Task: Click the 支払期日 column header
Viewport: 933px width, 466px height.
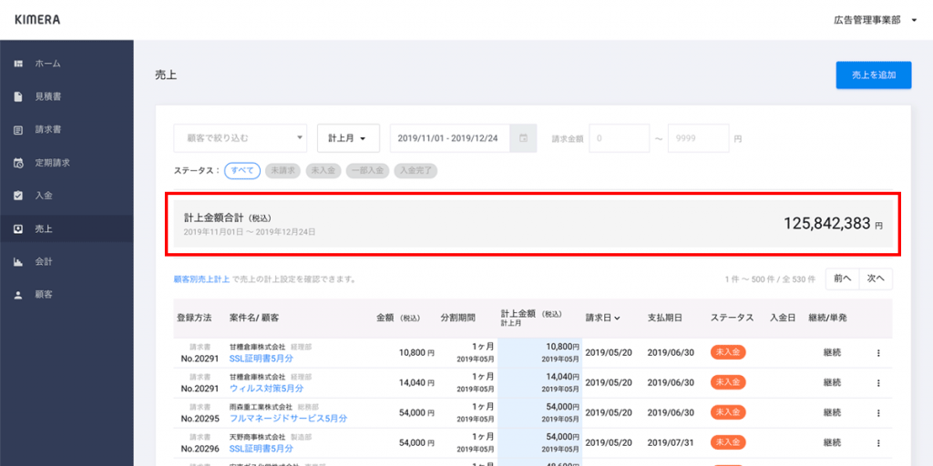Action: (x=665, y=318)
